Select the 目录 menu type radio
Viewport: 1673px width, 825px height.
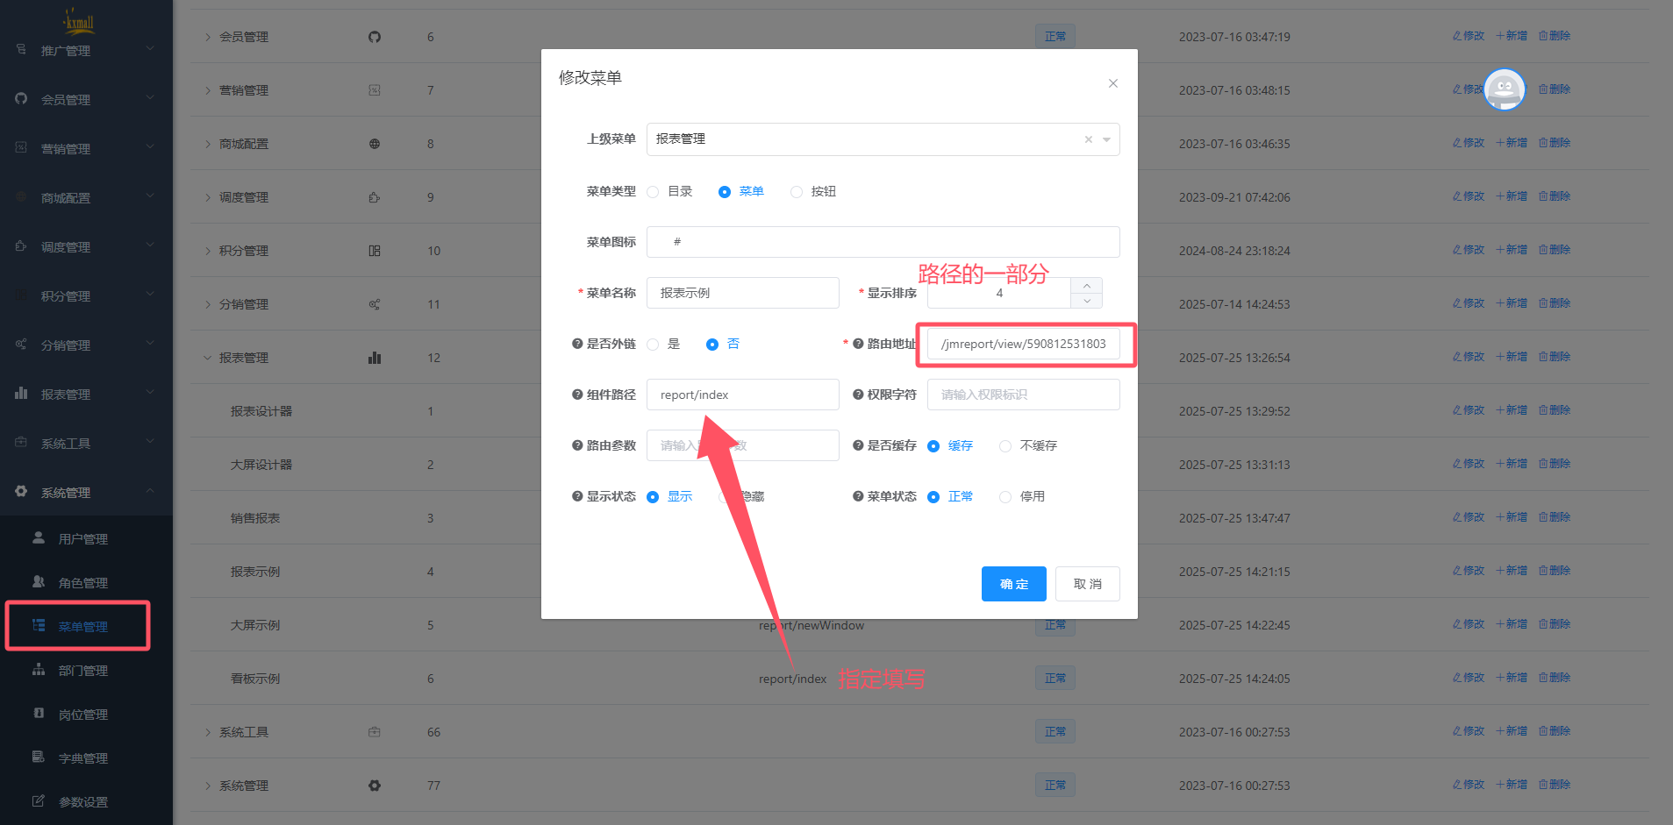(653, 192)
